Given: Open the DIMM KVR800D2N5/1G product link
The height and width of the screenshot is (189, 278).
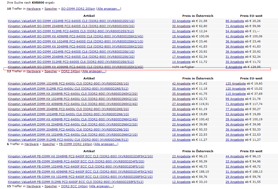Looking at the screenshot, I should click(x=69, y=84).
